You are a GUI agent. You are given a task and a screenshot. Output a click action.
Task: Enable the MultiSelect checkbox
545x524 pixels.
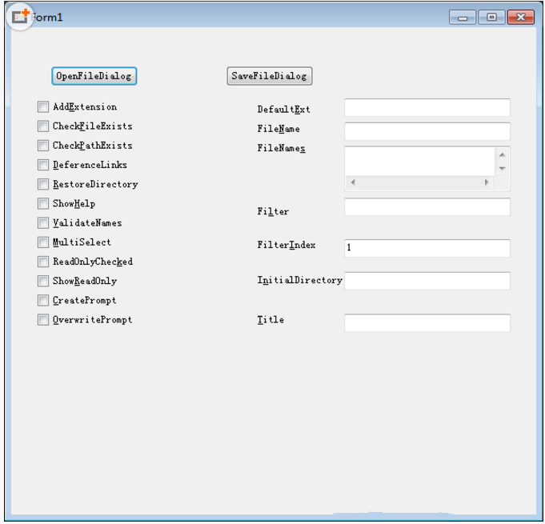tap(43, 242)
